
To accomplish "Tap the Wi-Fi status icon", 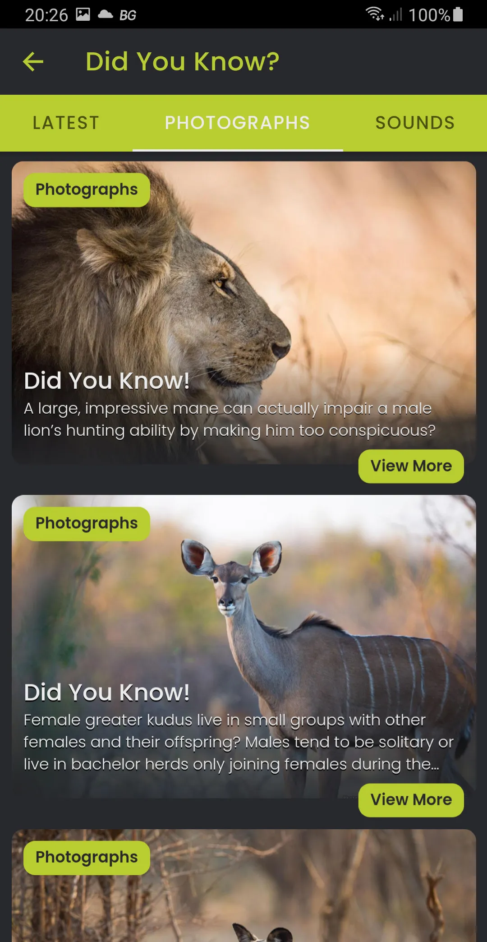I will (375, 14).
